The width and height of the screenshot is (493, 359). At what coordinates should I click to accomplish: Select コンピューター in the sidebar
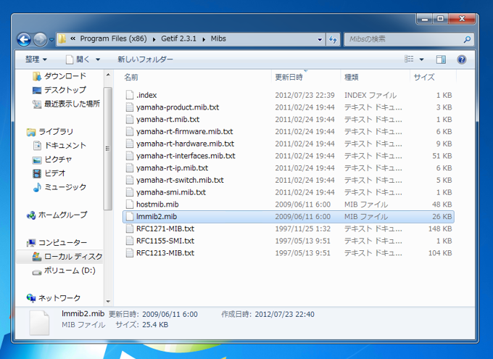57,242
